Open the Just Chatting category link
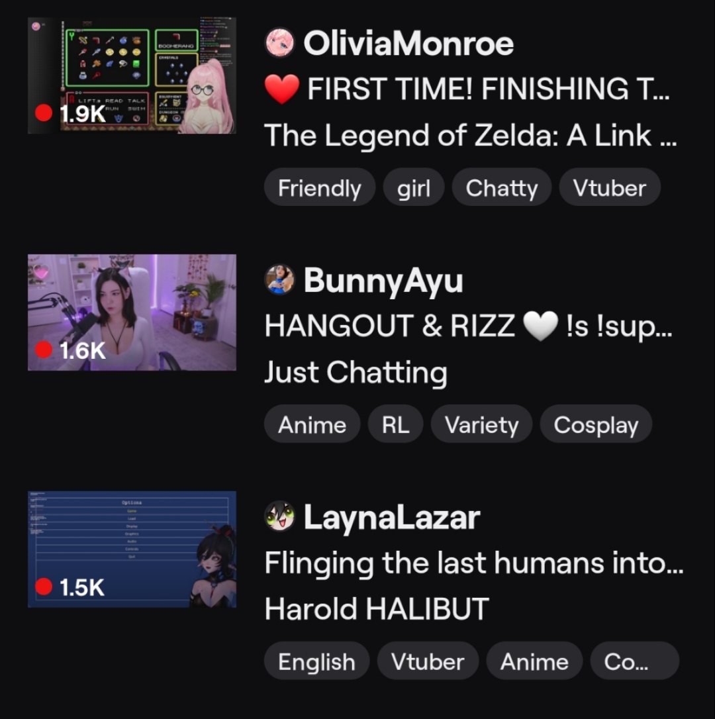Image resolution: width=715 pixels, height=719 pixels. 356,372
